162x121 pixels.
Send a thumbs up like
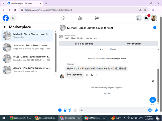tap(156, 110)
